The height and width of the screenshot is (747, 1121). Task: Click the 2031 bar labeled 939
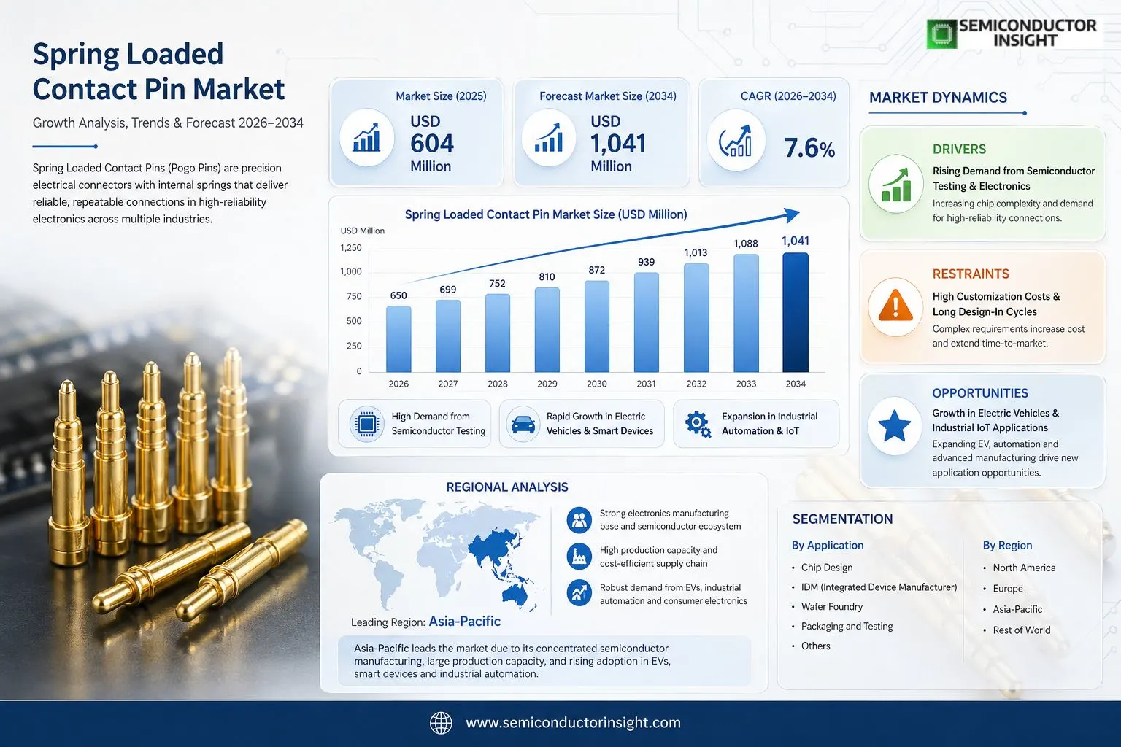tap(647, 322)
